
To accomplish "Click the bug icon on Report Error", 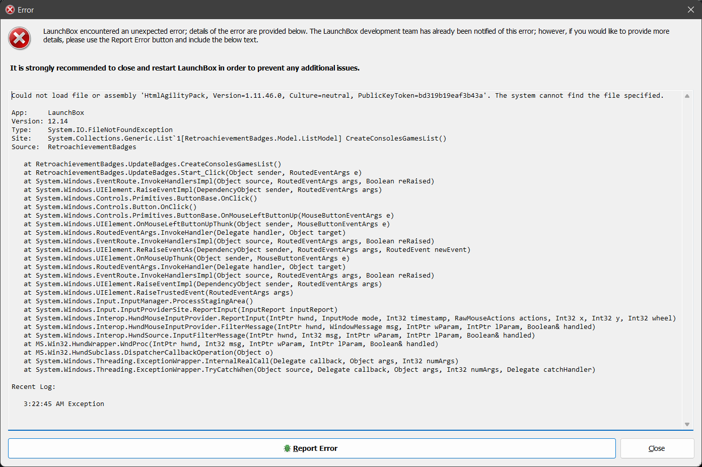I will coord(287,448).
